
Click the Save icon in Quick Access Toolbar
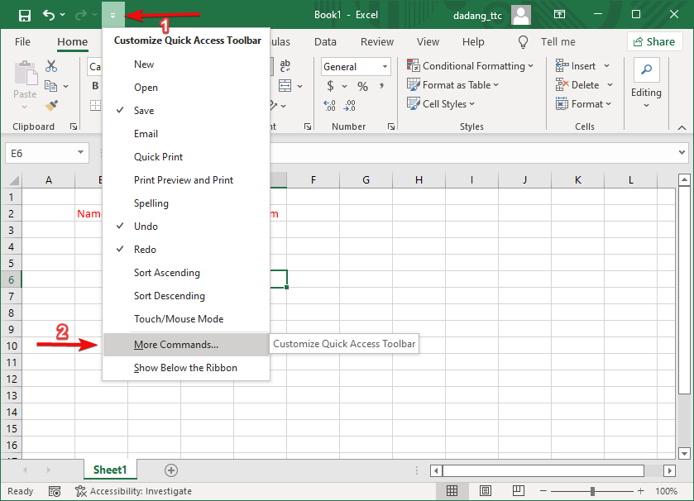click(24, 14)
